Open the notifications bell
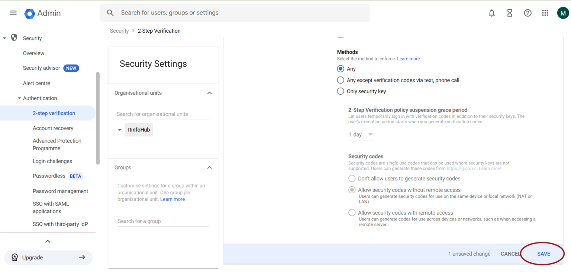Screen dimensions: 571x274 491,13
